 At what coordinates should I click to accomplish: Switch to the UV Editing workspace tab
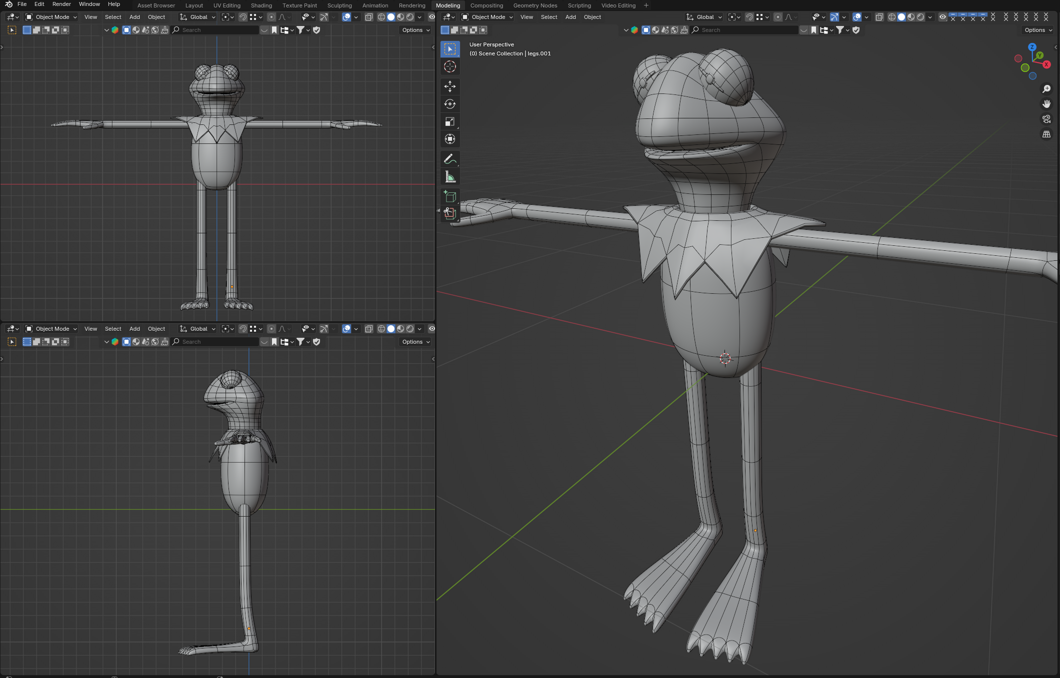tap(227, 5)
